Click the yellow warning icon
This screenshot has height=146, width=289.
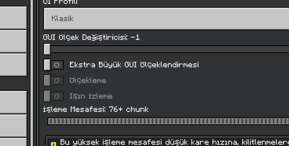(53, 144)
